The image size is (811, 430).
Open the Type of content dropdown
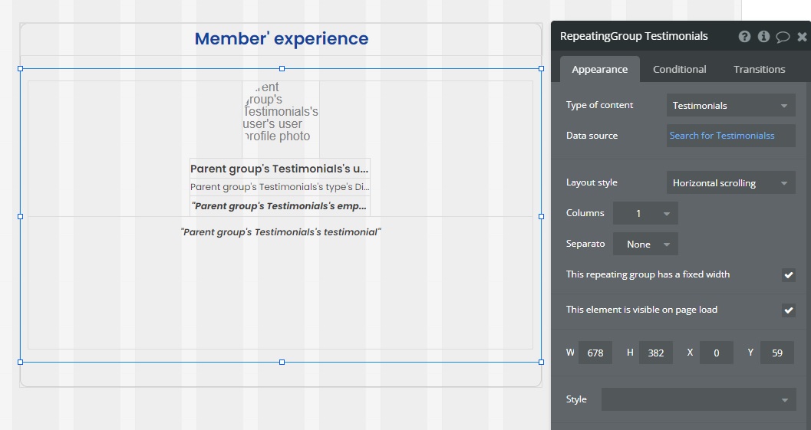coord(730,106)
